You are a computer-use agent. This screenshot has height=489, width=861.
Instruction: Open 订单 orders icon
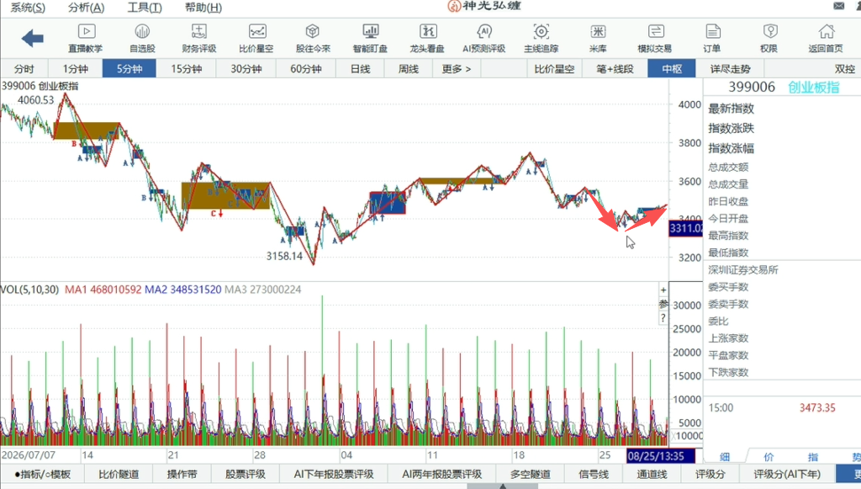[712, 39]
